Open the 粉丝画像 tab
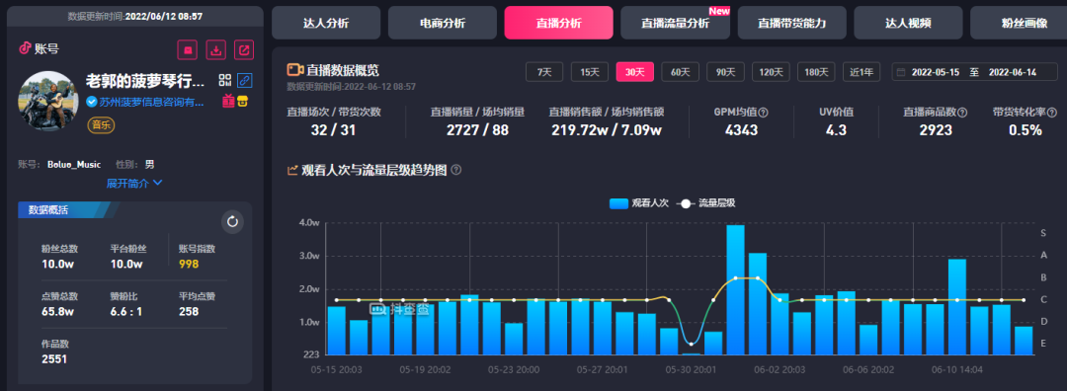 (1019, 23)
